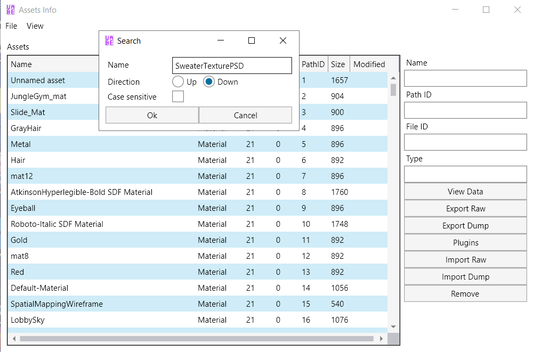Click the UABE icon in Search dialog
Viewport: 533px width, 352px height.
[x=109, y=40]
